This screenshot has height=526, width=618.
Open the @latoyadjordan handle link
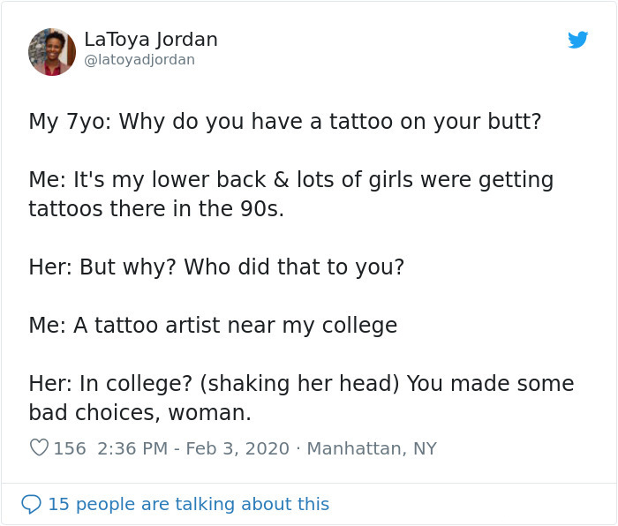pos(139,60)
